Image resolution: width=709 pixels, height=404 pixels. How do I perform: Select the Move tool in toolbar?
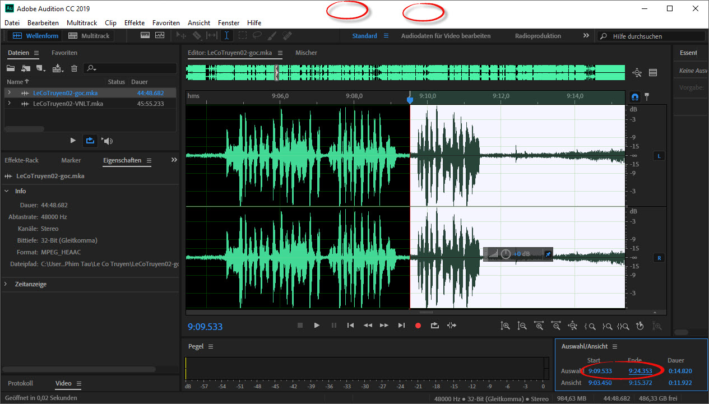[x=182, y=35]
